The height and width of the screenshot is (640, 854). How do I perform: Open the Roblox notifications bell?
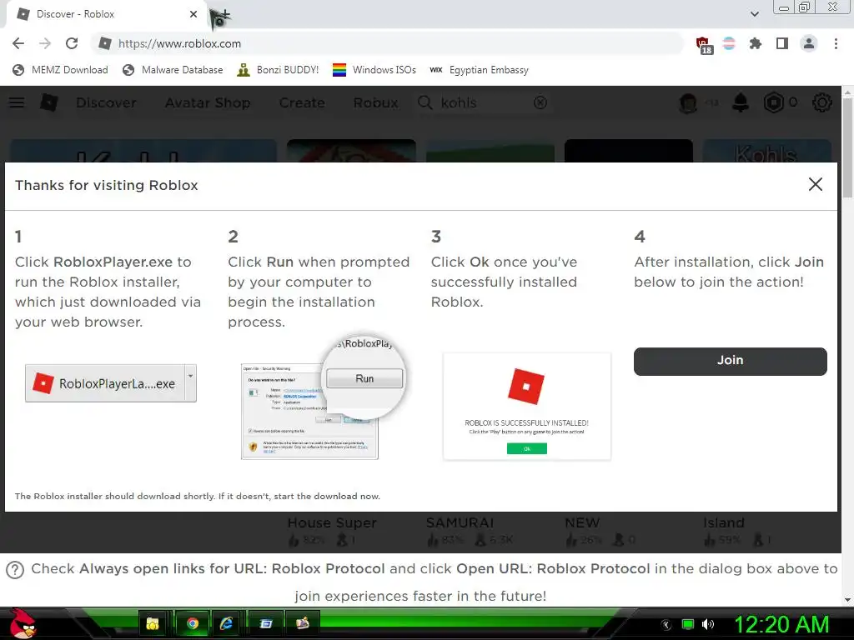pyautogui.click(x=741, y=102)
